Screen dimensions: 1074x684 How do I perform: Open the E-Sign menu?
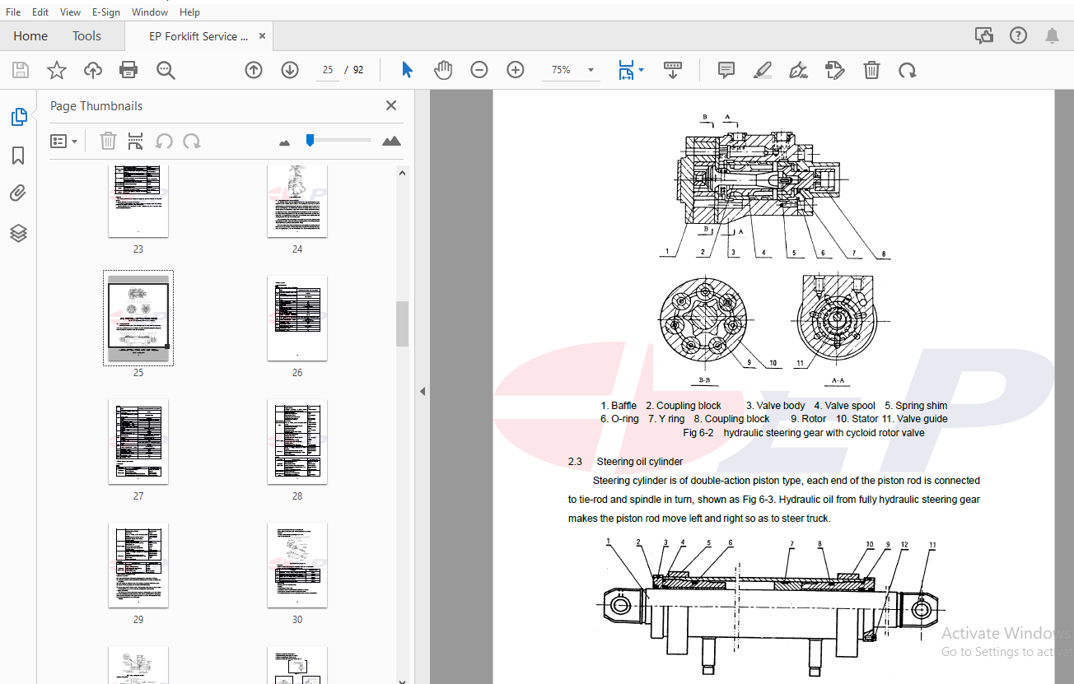point(105,12)
